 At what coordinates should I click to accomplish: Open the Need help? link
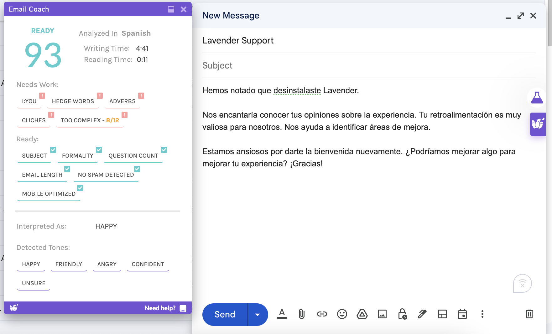[160, 308]
